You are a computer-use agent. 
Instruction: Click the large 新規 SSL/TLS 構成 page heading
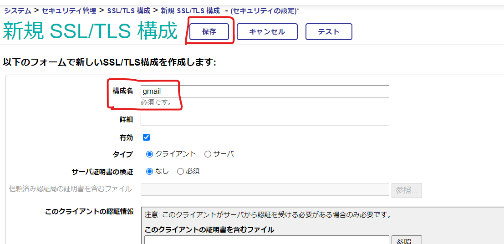point(90,31)
